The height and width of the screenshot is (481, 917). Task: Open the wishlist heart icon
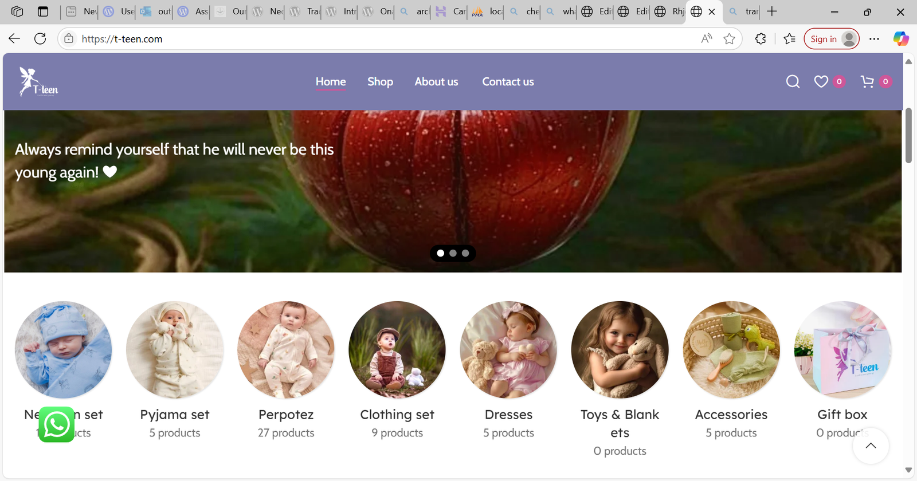[821, 82]
